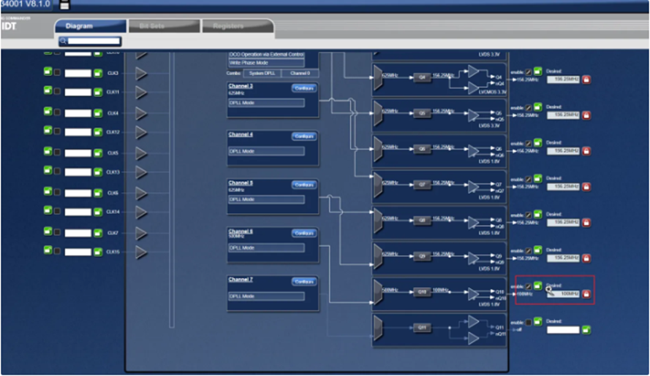650x376 pixels.
Task: Click the green icon next to Q11 desired field
Action: click(586, 329)
